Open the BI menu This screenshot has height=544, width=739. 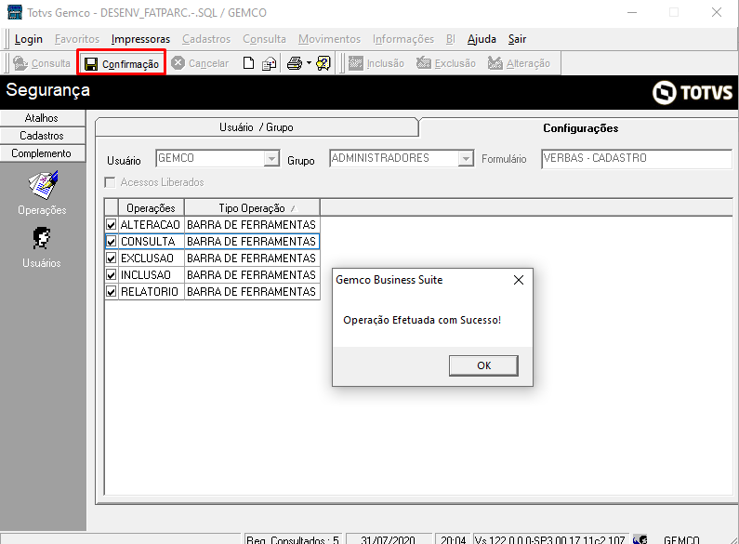(x=451, y=39)
